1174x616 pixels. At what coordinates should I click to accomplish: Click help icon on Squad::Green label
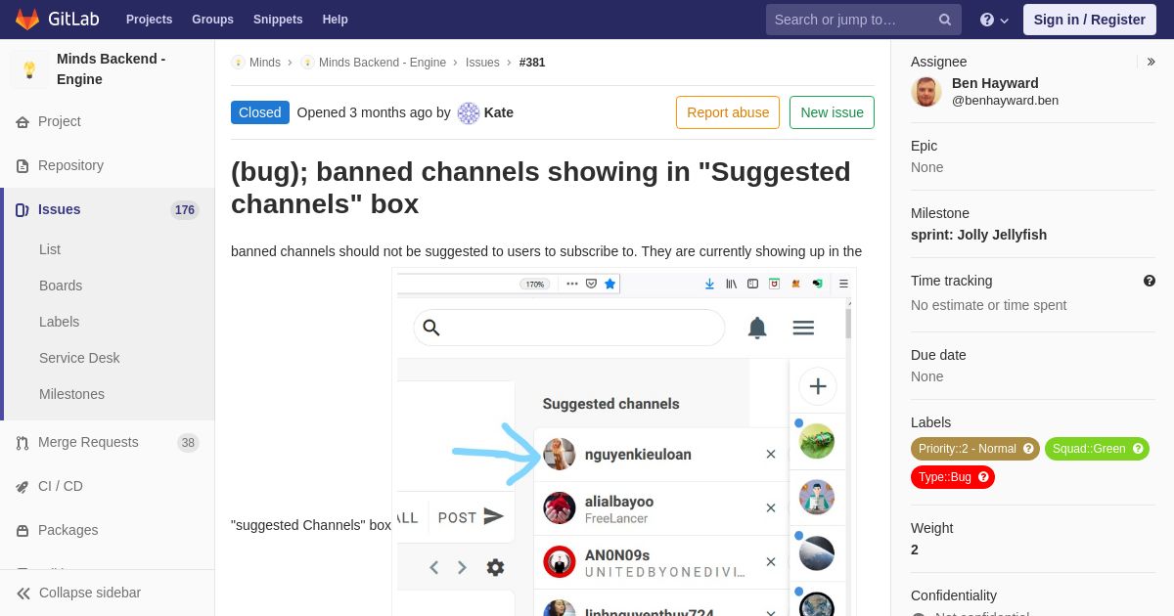click(x=1138, y=449)
